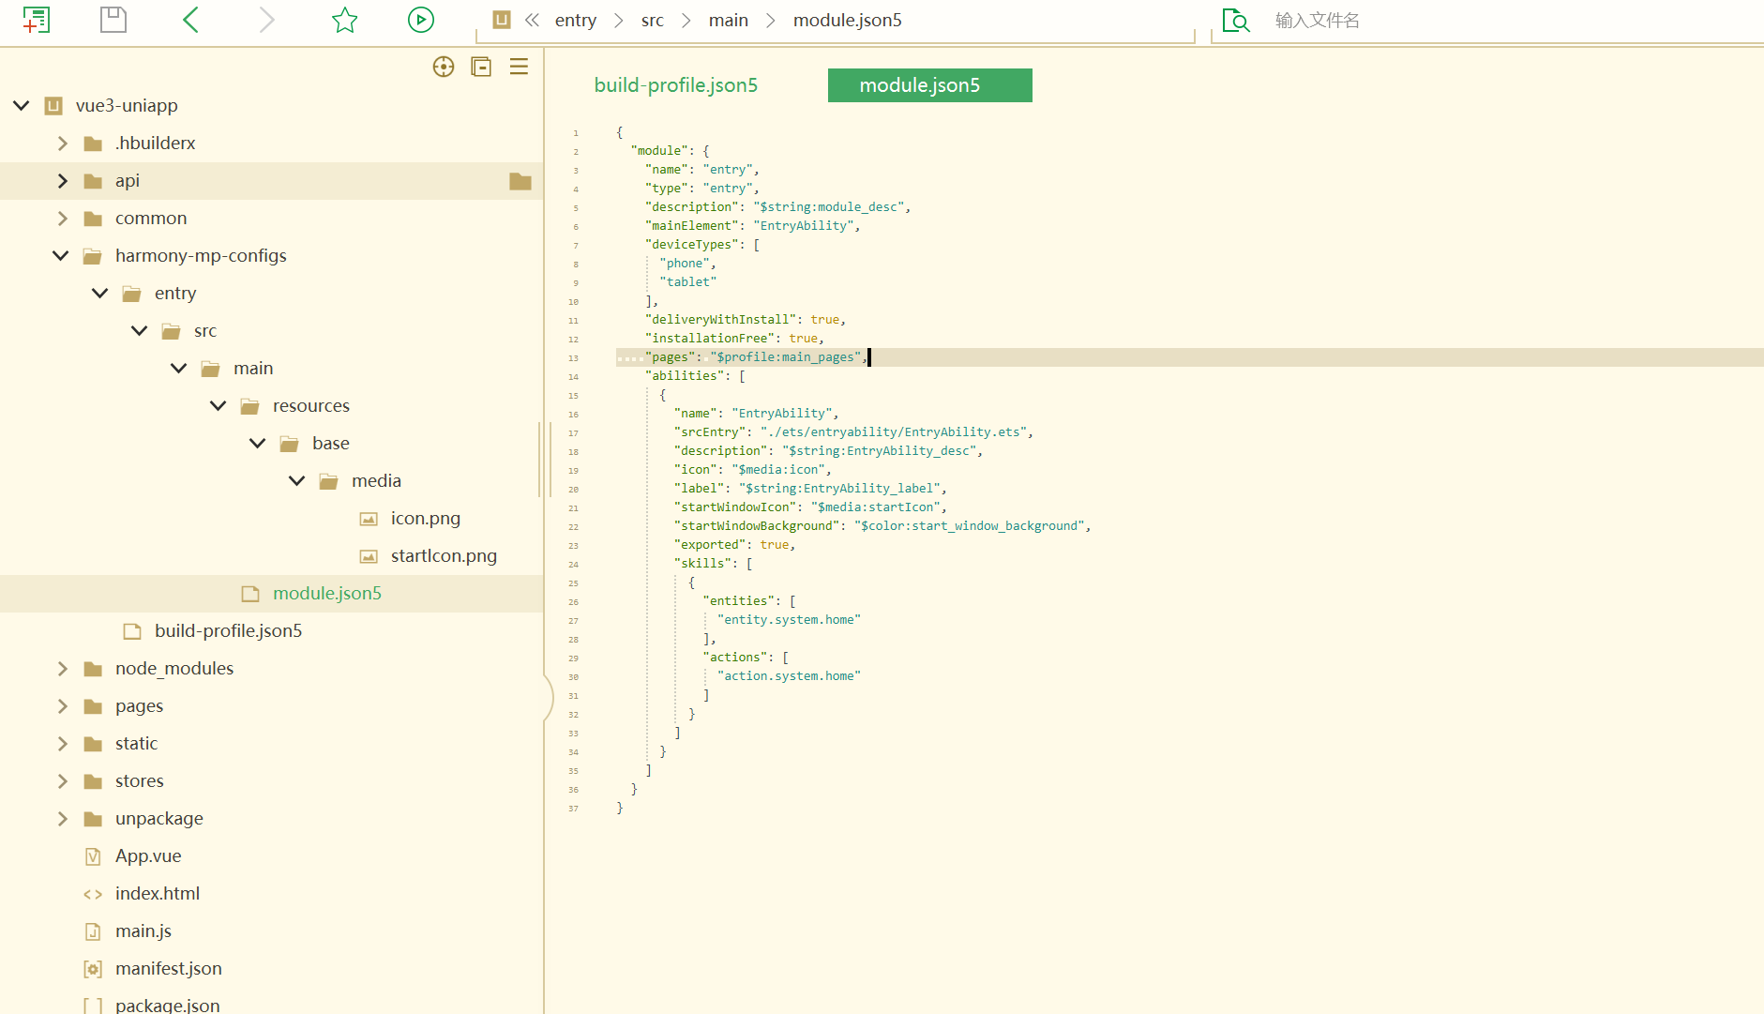This screenshot has width=1764, height=1014.
Task: Click the file search magnifier icon
Action: point(1236,20)
